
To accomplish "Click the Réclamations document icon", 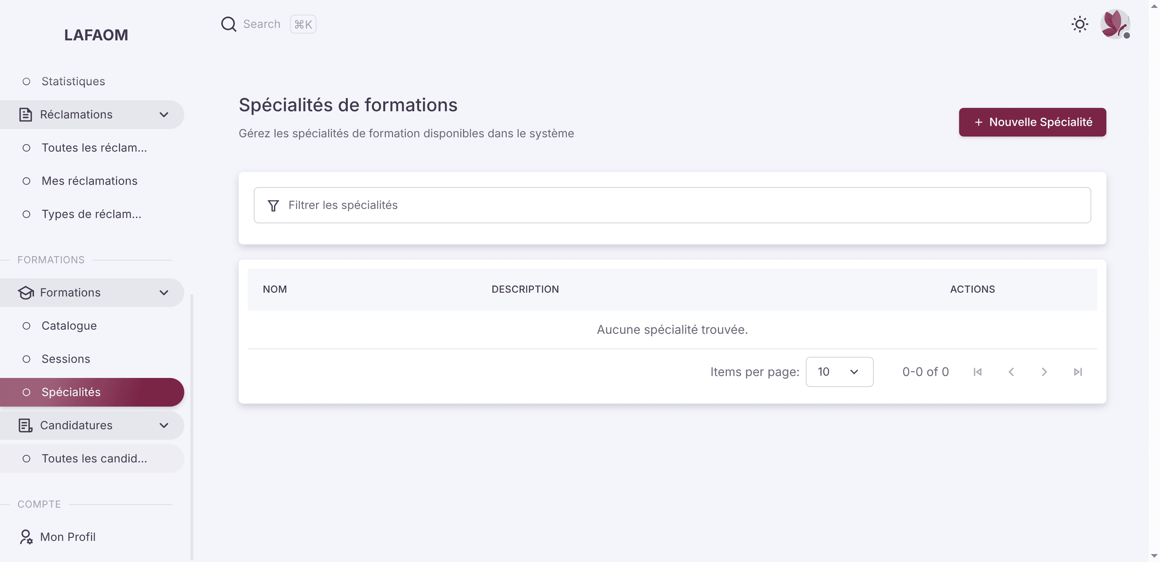I will (26, 115).
